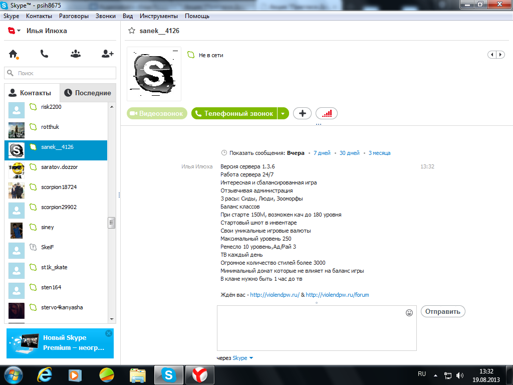The height and width of the screenshot is (385, 513).
Task: Click the connection quality signal icon
Action: click(x=327, y=113)
